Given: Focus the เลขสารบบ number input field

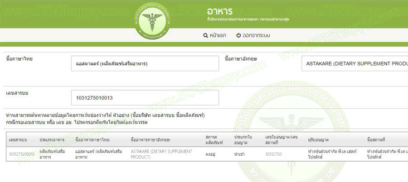Looking at the screenshot, I should [145, 98].
